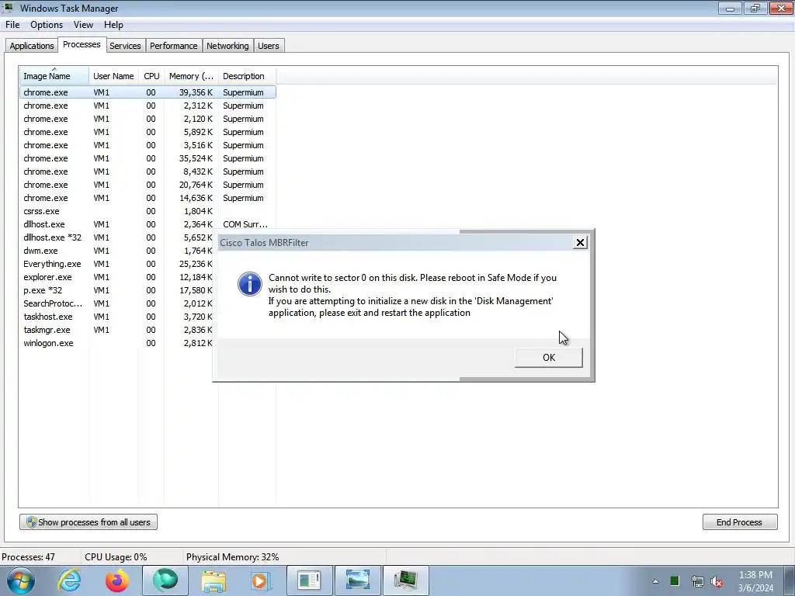Select the dwm.exe process

pos(116,251)
